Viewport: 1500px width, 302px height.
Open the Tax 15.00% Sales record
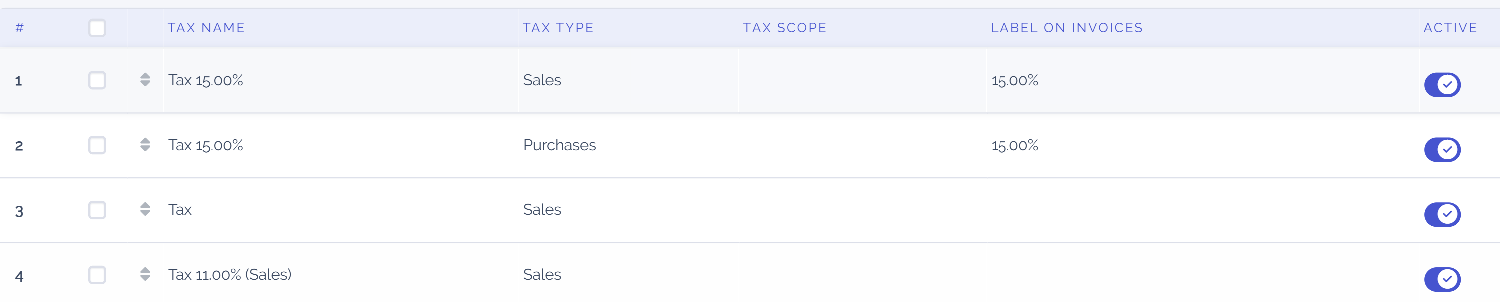pyautogui.click(x=206, y=80)
